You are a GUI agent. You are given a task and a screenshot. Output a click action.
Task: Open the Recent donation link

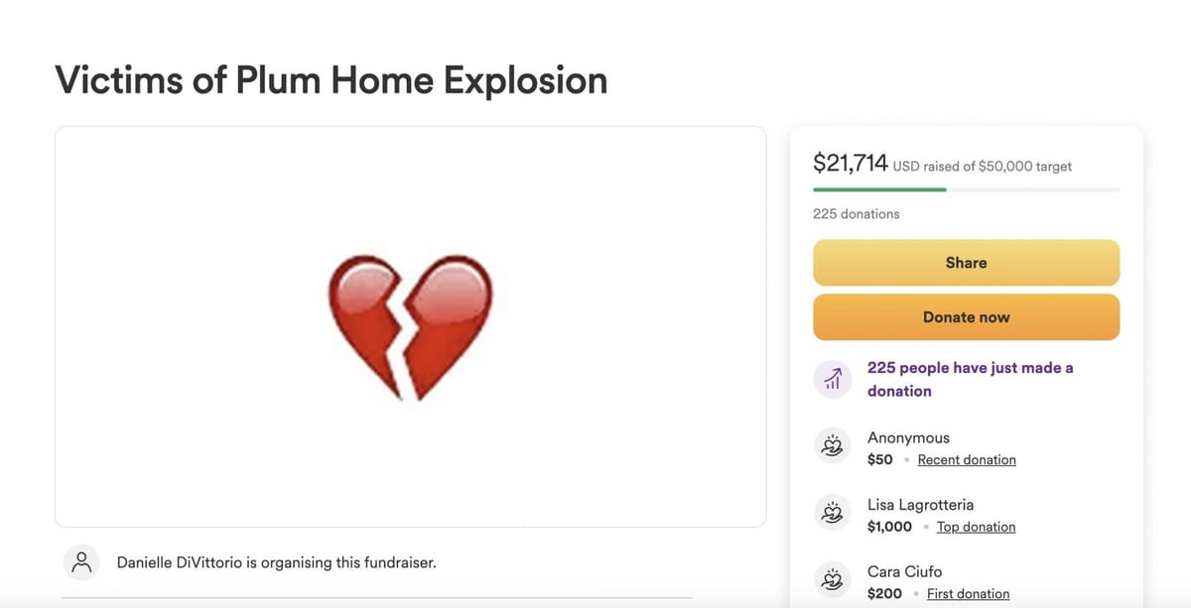coord(967,459)
